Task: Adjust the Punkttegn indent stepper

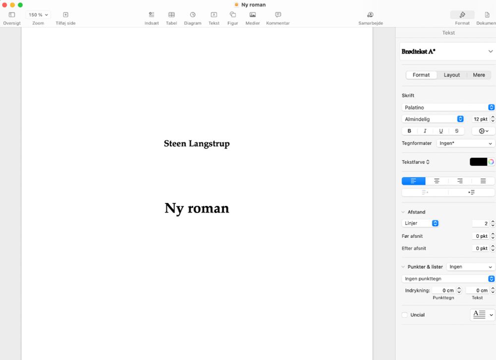Action: click(x=459, y=290)
